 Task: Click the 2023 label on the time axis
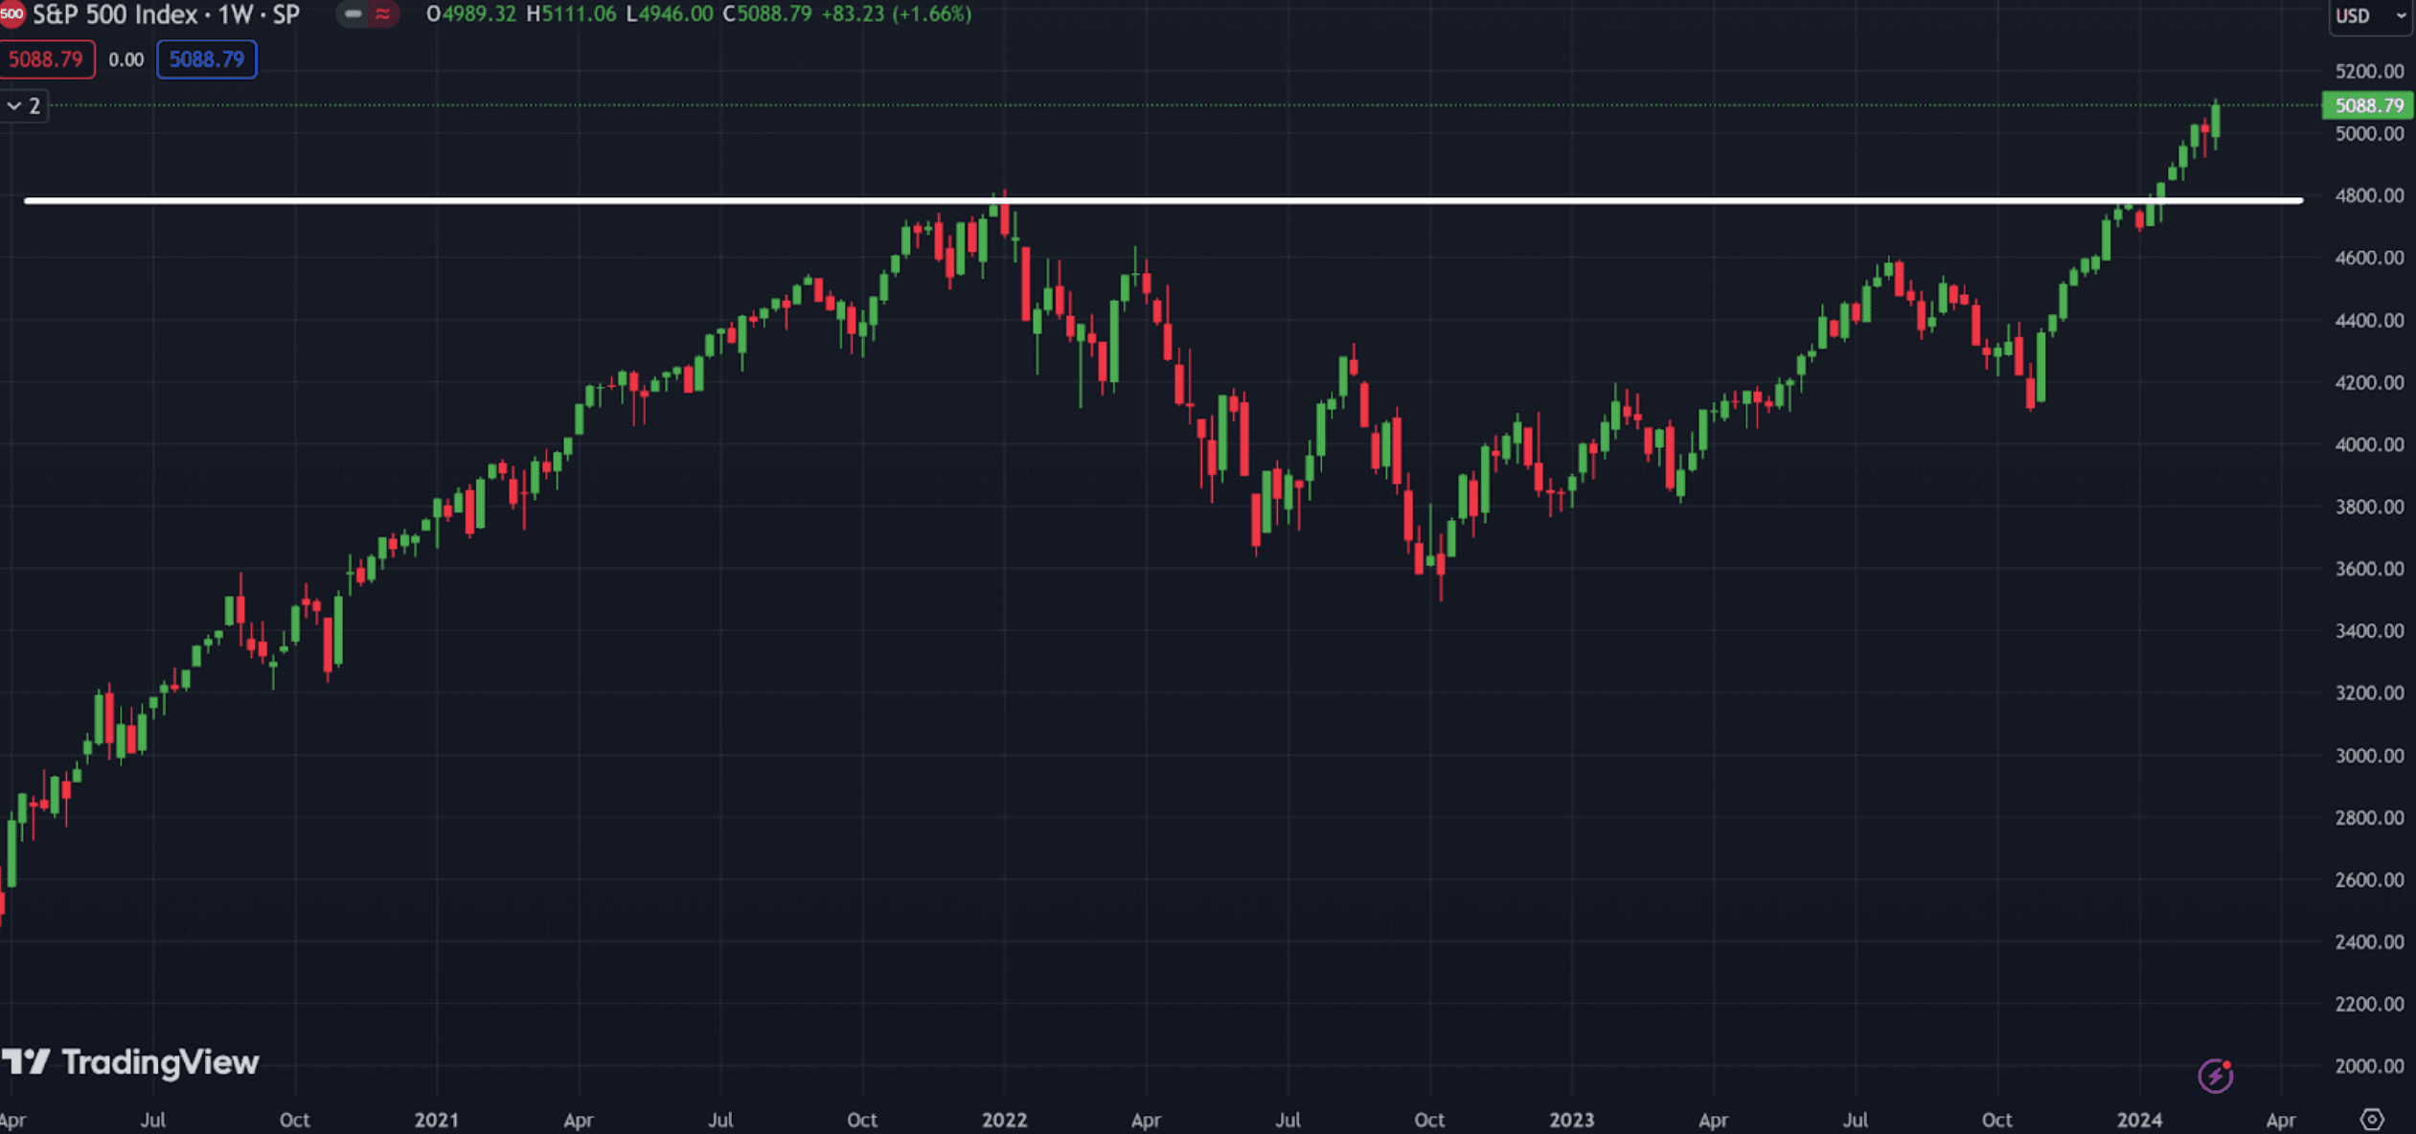(1571, 1119)
